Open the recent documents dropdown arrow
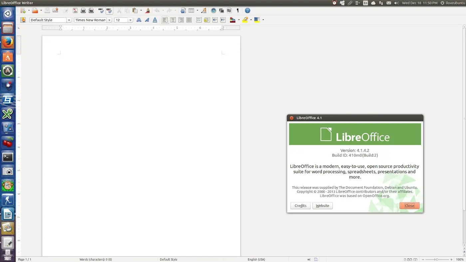 pos(41,11)
